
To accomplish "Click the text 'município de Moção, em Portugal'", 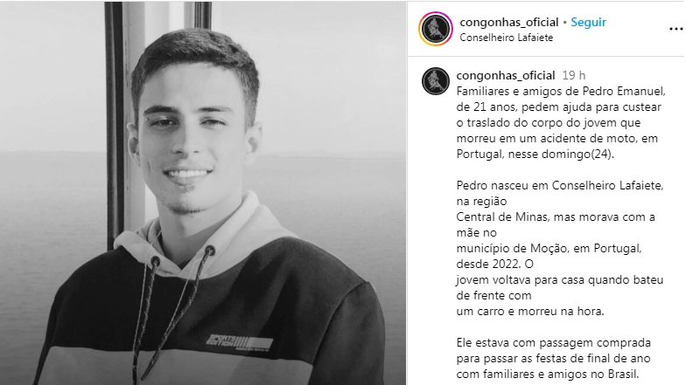I will pos(549,248).
